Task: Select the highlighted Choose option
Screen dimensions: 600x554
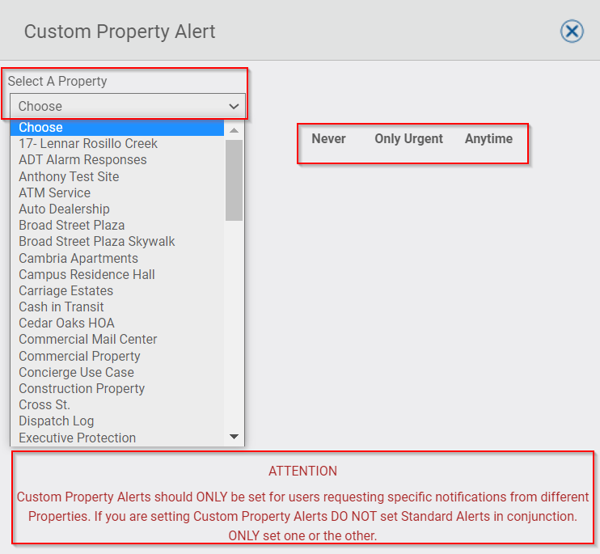Action: point(117,128)
